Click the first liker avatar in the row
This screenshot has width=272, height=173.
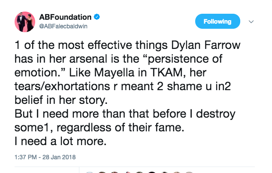tap(90, 173)
